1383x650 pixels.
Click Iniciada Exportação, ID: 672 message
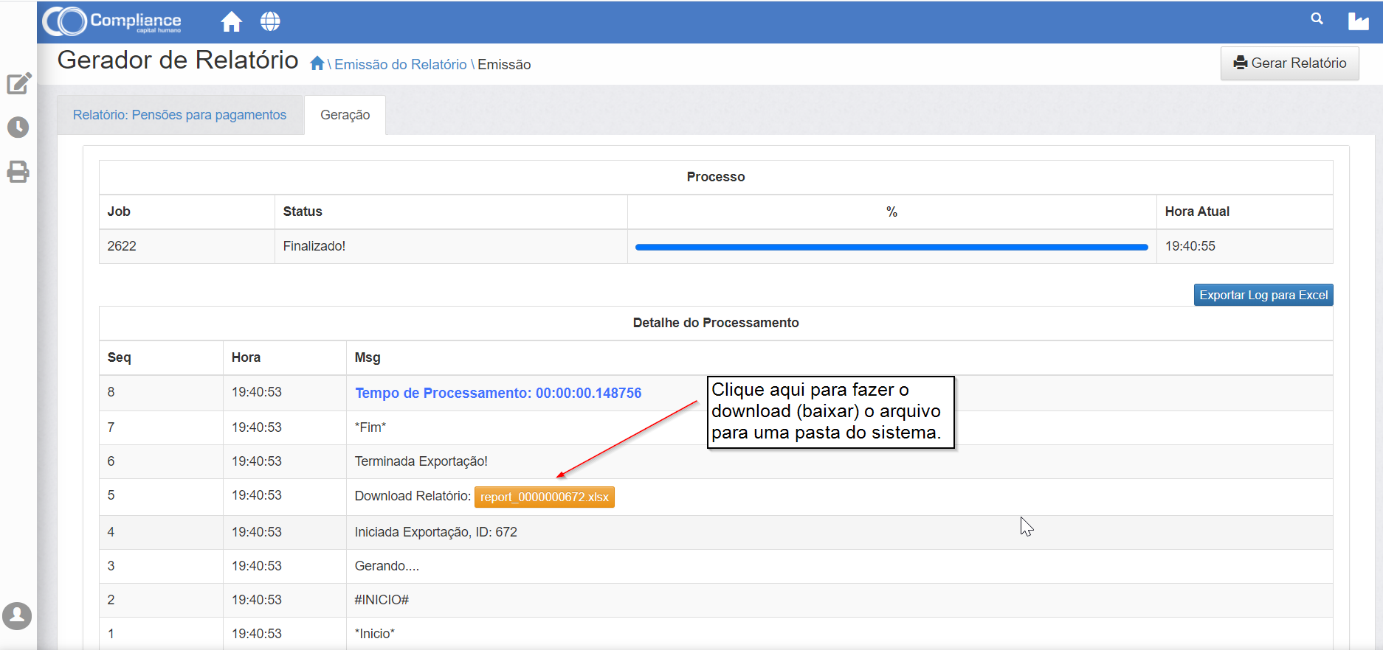pos(436,532)
